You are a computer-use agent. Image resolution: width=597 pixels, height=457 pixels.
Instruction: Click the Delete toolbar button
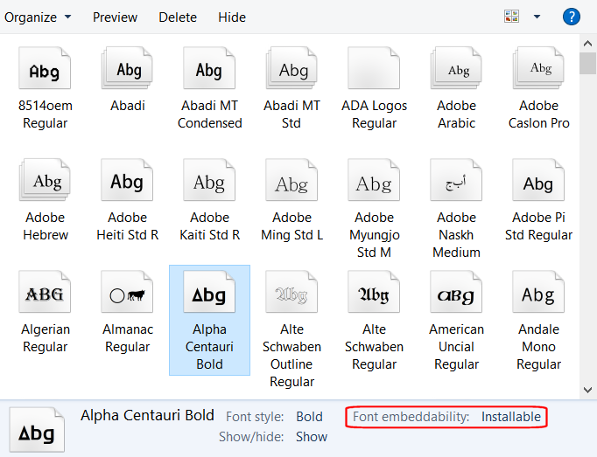[178, 17]
